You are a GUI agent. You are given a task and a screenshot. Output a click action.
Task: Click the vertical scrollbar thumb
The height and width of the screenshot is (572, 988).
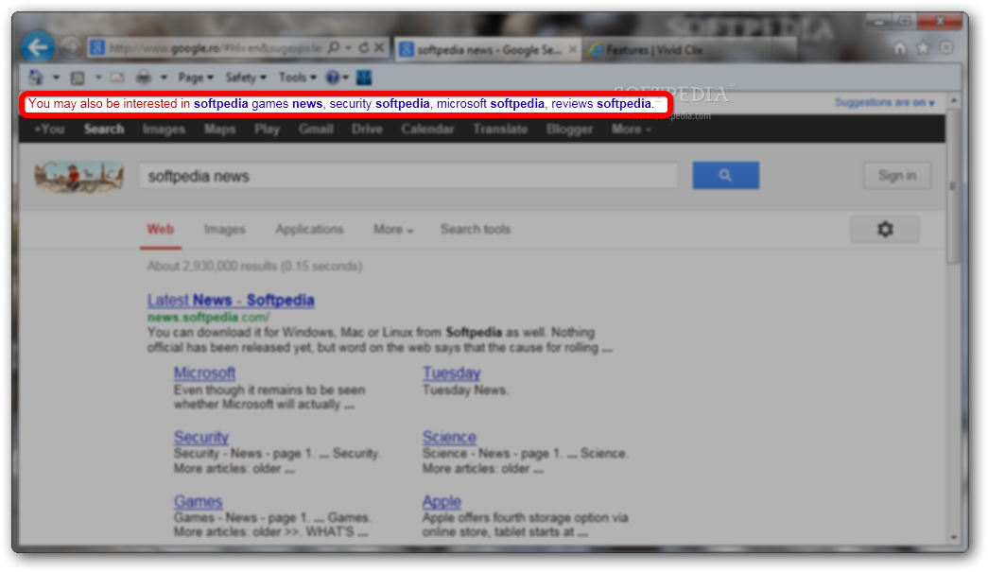954,186
